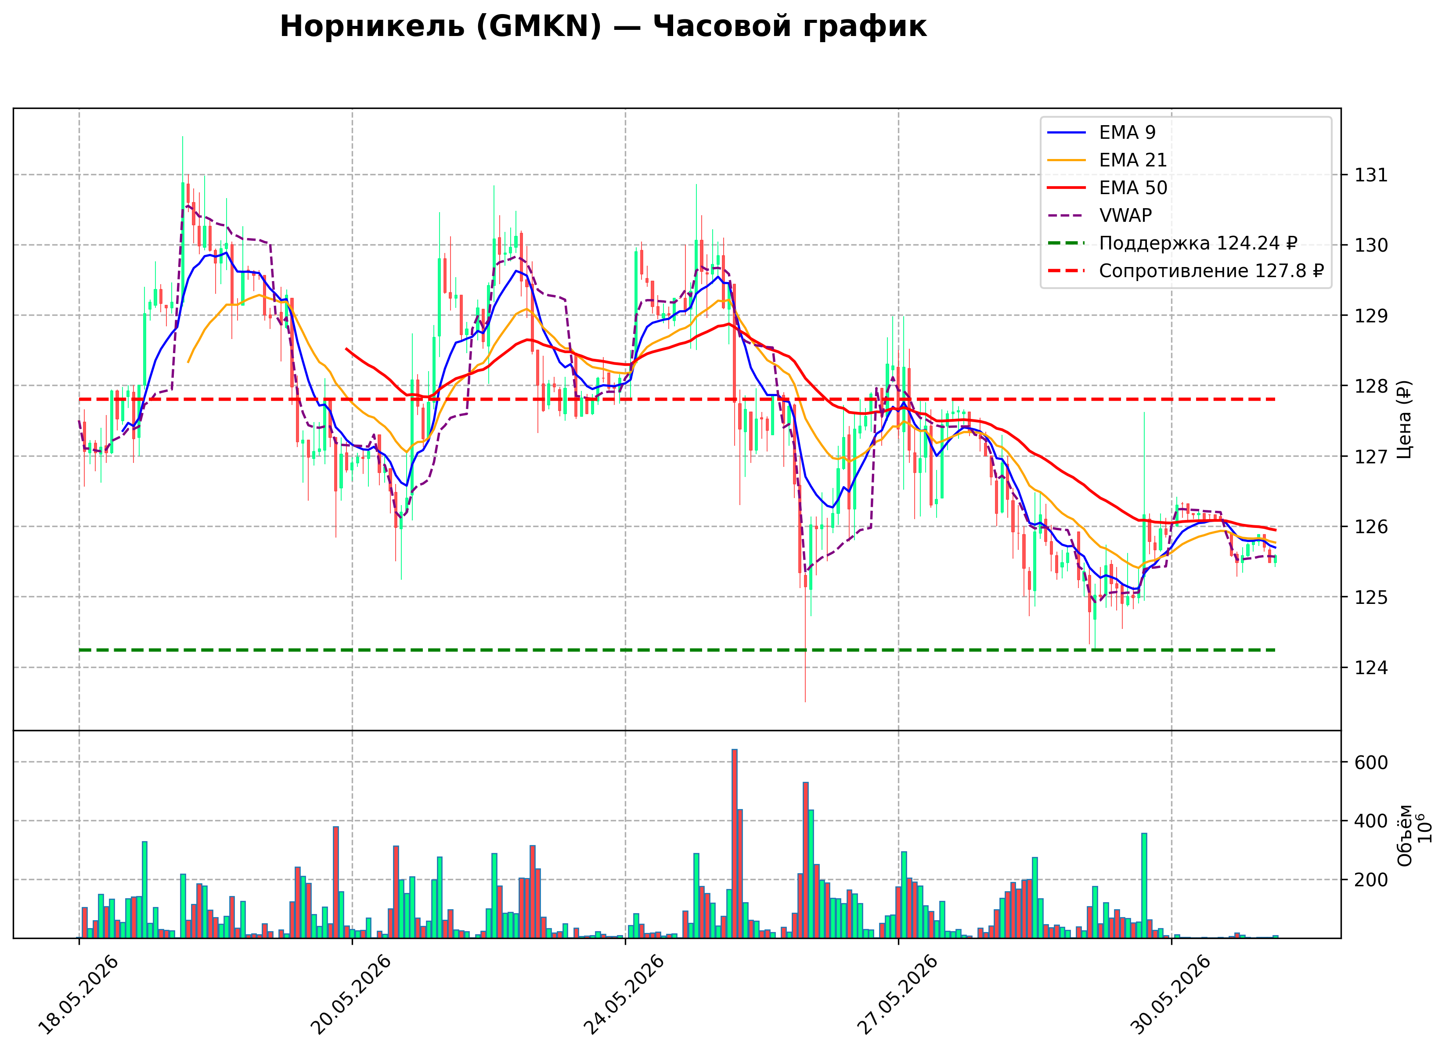The height and width of the screenshot is (1051, 1449).
Task: Click the 131 price axis tick label
Action: tap(1371, 175)
